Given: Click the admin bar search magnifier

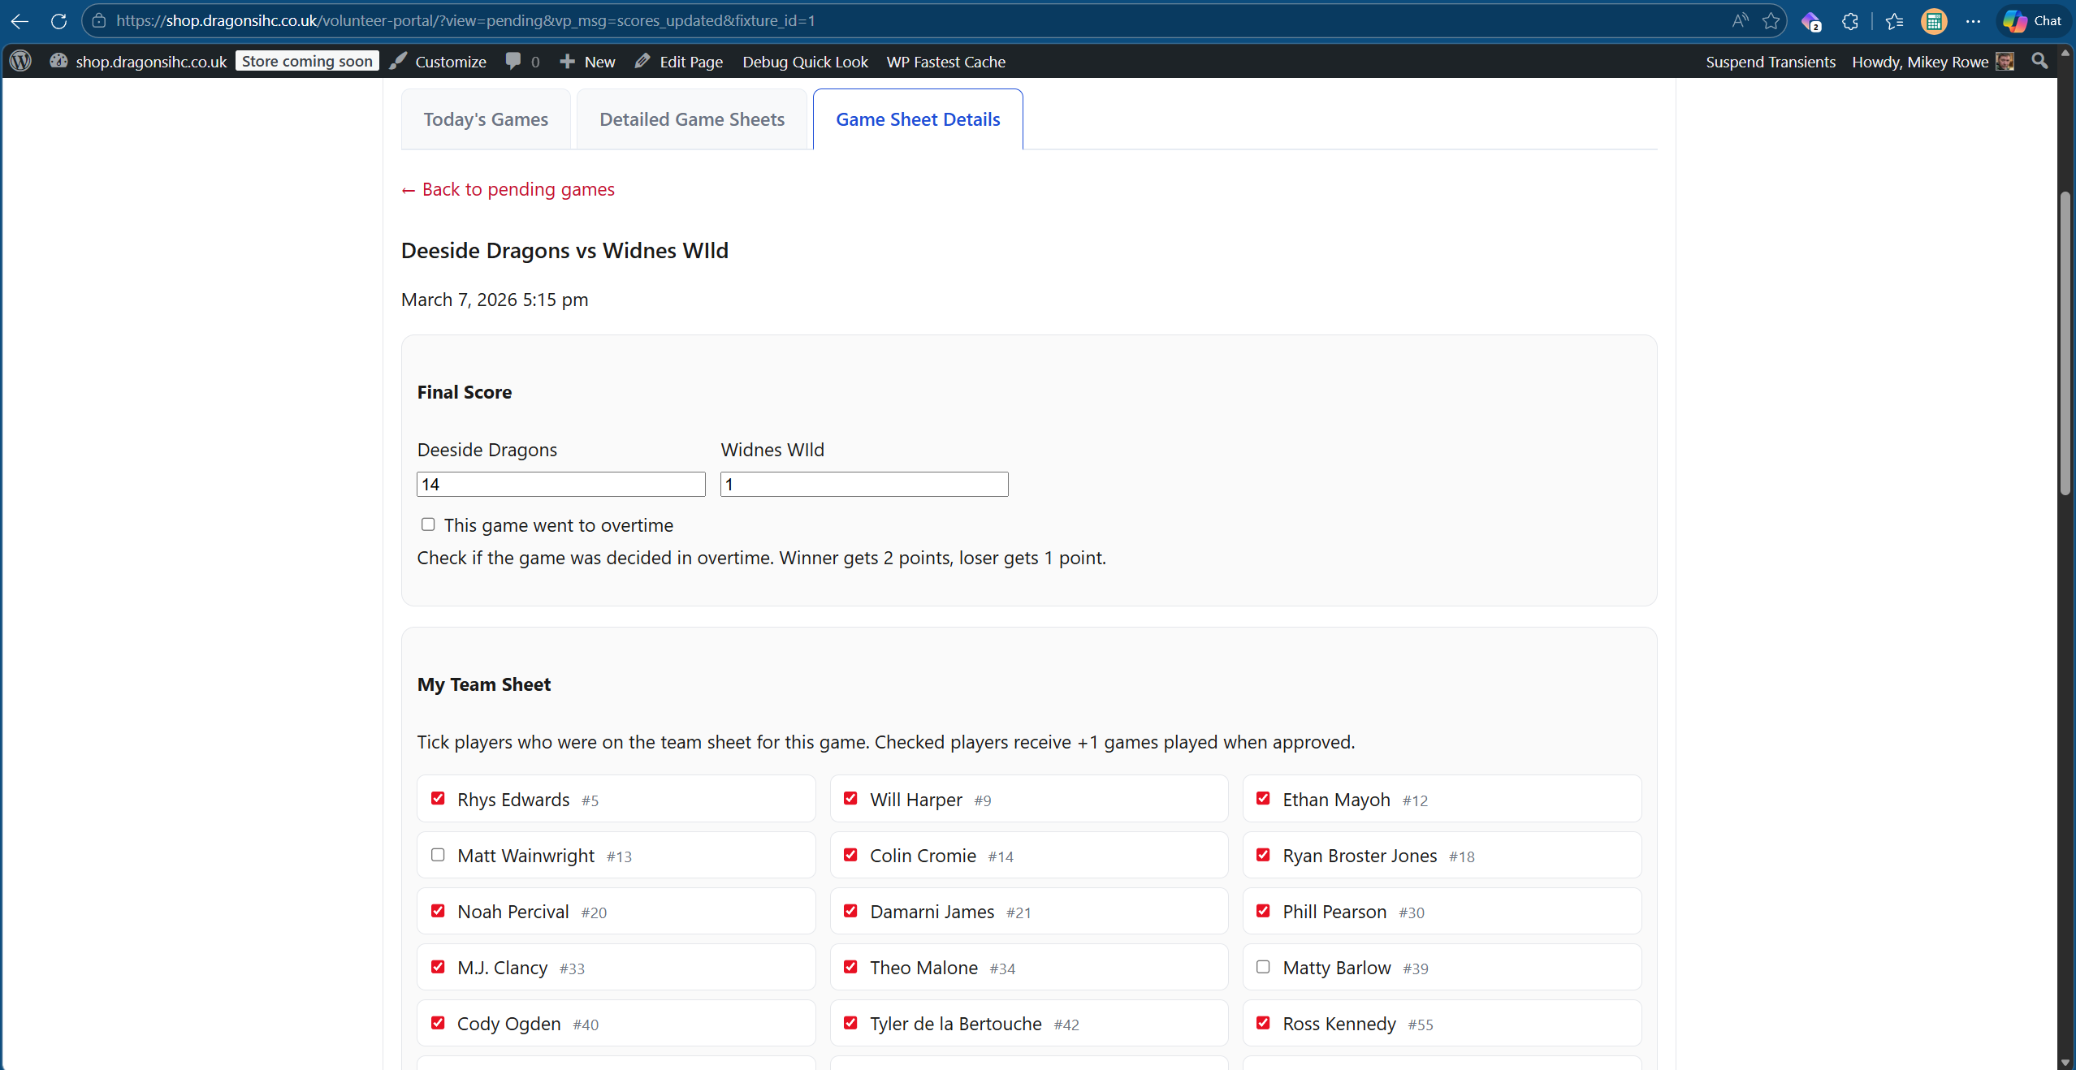Looking at the screenshot, I should (2039, 62).
